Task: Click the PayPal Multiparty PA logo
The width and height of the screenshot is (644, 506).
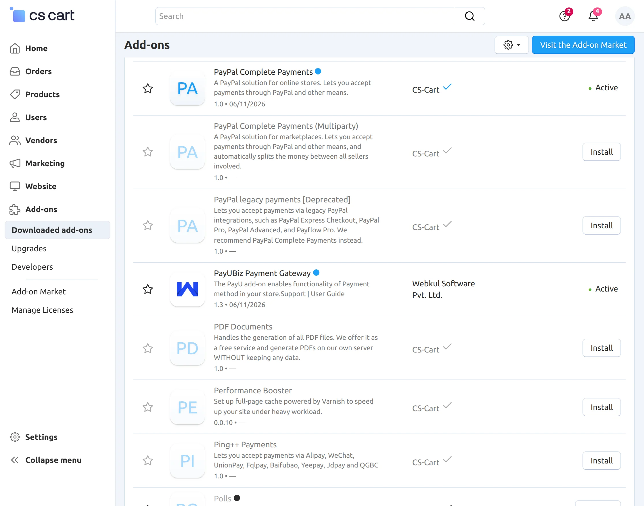Action: click(x=187, y=152)
